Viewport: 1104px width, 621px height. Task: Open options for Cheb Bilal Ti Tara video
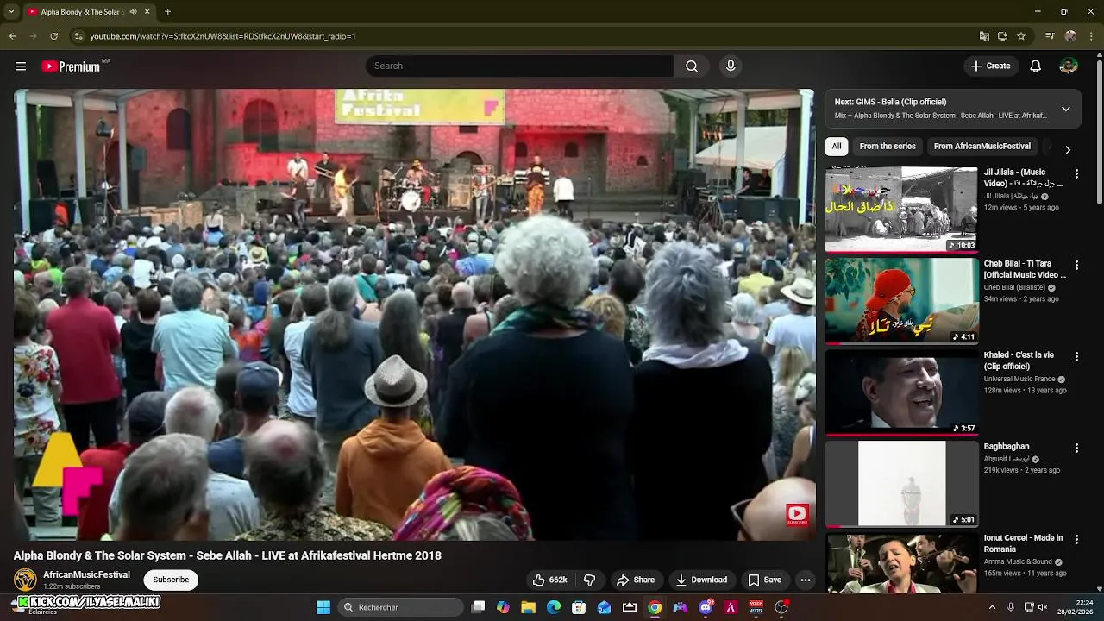coord(1076,265)
